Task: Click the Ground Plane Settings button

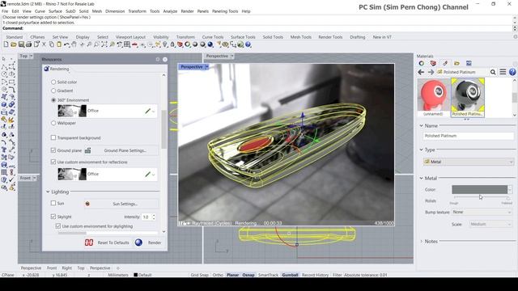Action: [x=125, y=150]
